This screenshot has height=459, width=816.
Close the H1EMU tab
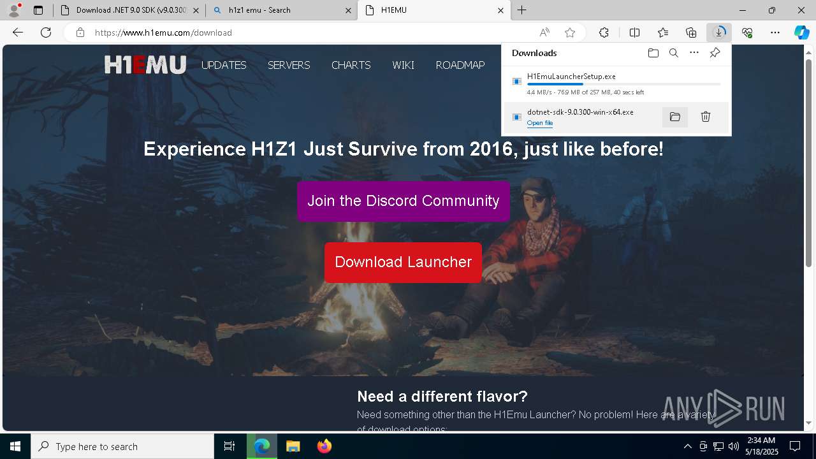(x=500, y=10)
